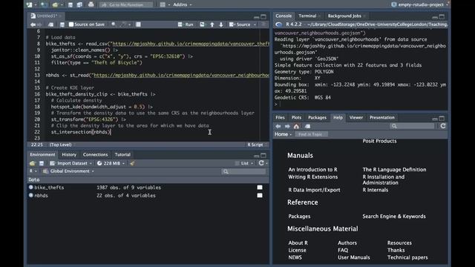Open the FAQ link

click(x=343, y=250)
